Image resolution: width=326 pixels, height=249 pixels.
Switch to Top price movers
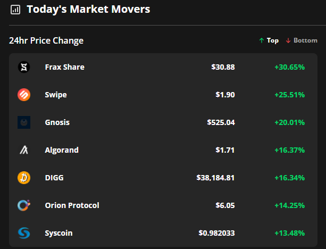click(x=269, y=40)
